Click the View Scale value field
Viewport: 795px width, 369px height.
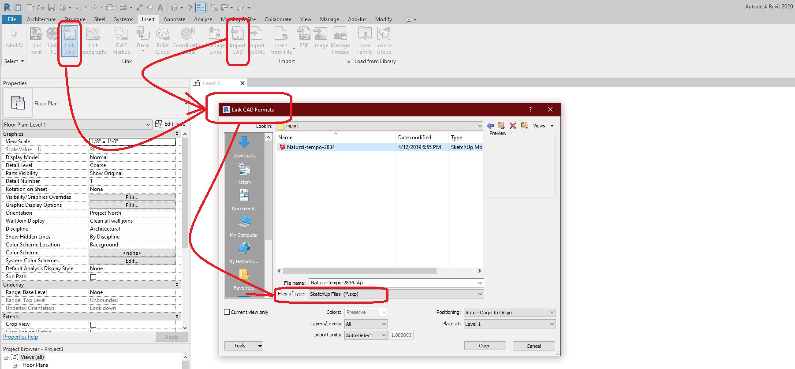click(x=132, y=142)
